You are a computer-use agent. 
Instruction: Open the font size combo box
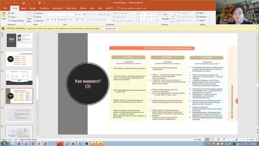point(70,15)
